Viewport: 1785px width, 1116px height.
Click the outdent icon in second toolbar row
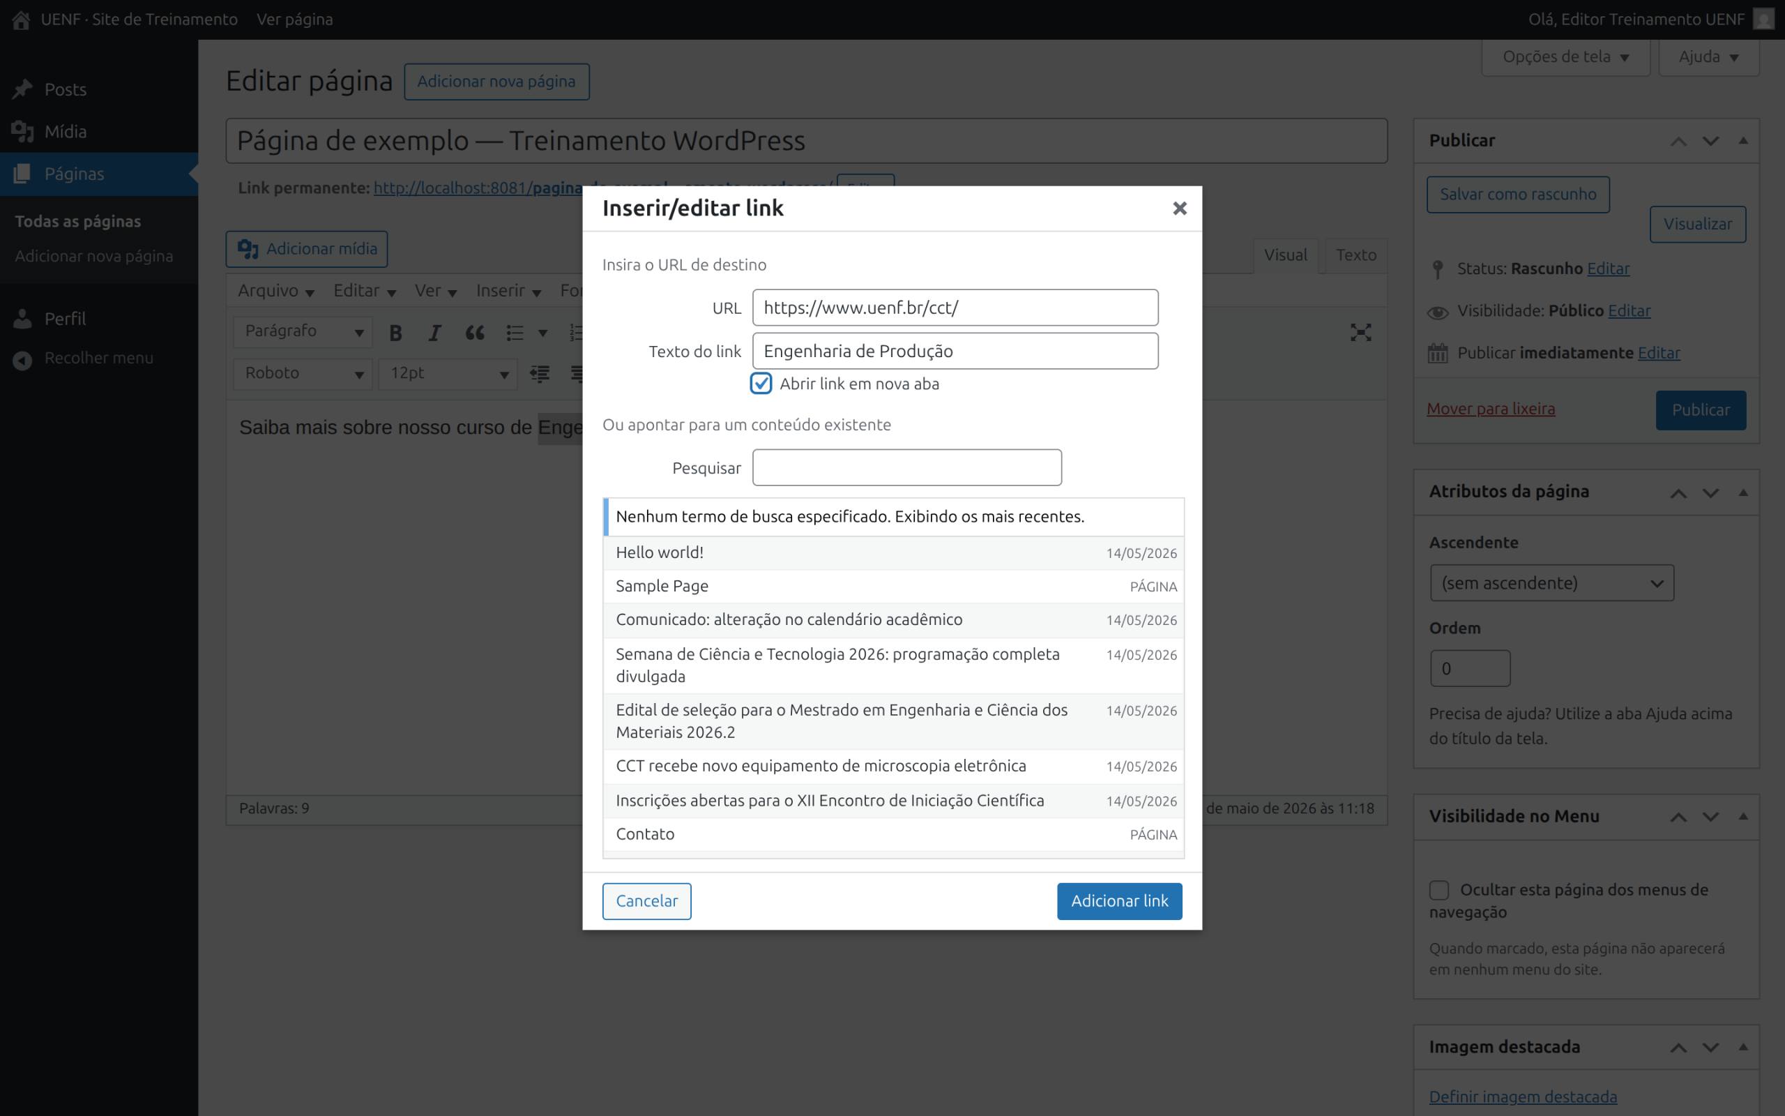click(540, 375)
